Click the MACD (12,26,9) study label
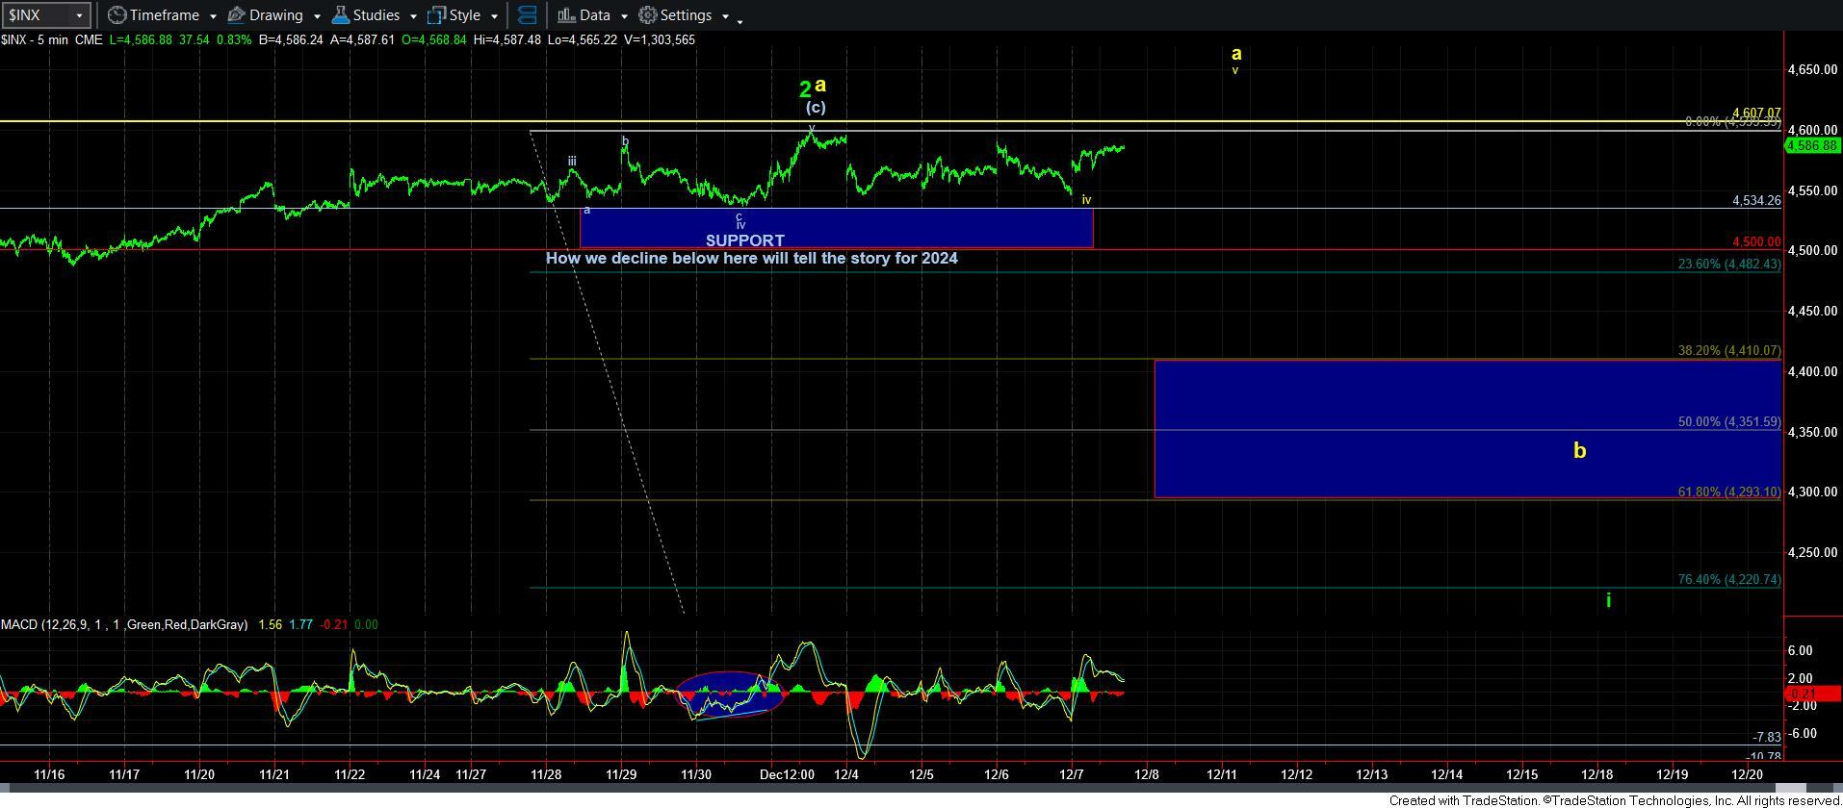The height and width of the screenshot is (808, 1843). tap(123, 625)
